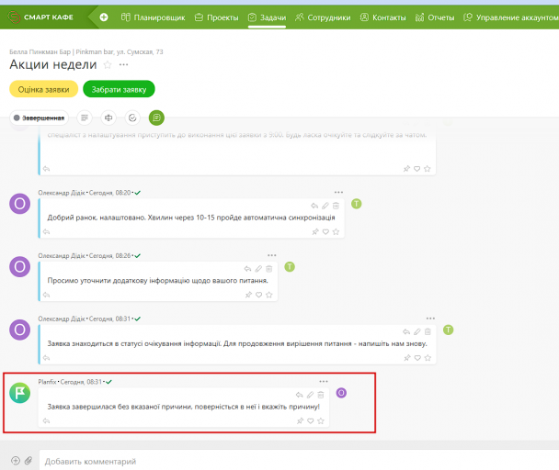Click green T recipient avatar beside 08:20 comment

[357, 204]
